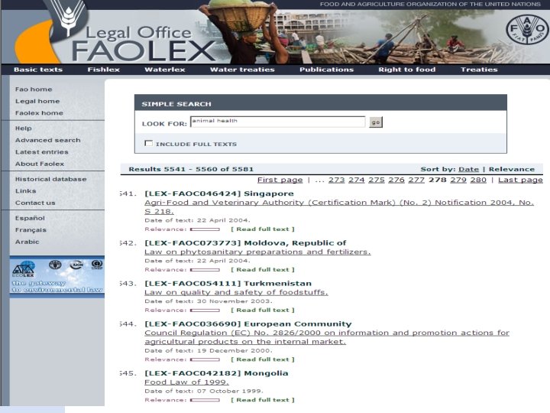Read full text of European Community entry

point(263,359)
